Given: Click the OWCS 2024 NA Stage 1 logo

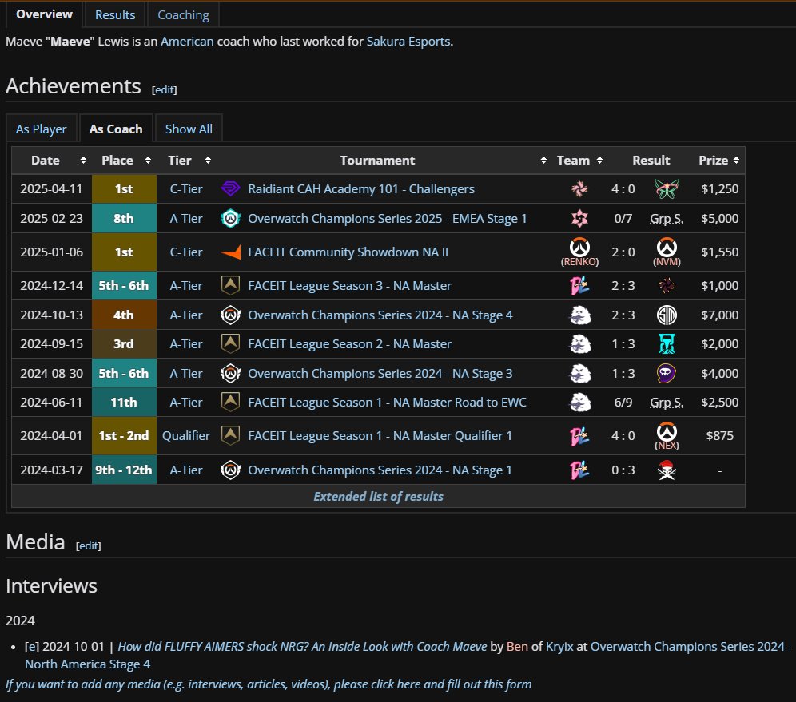Looking at the screenshot, I should [x=230, y=470].
